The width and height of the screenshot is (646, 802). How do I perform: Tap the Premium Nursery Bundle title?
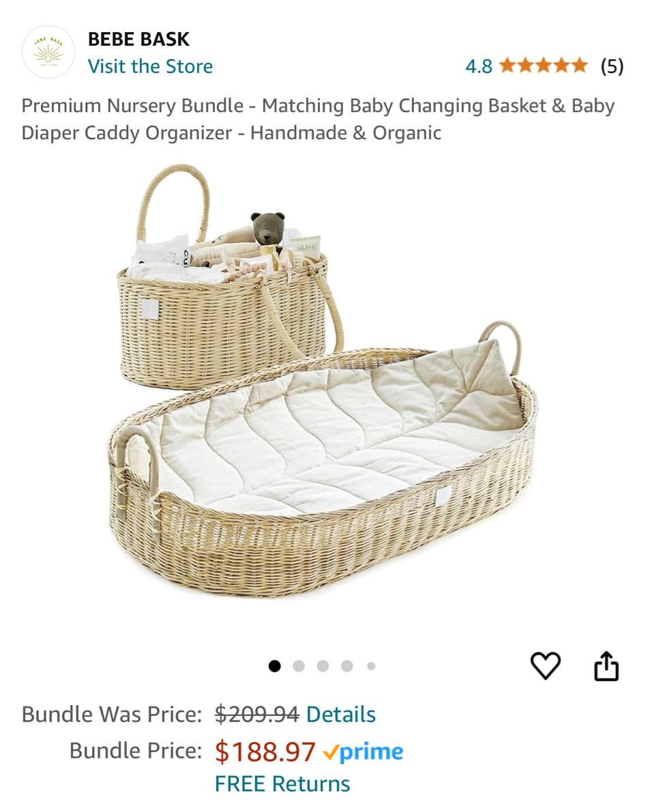(318, 119)
